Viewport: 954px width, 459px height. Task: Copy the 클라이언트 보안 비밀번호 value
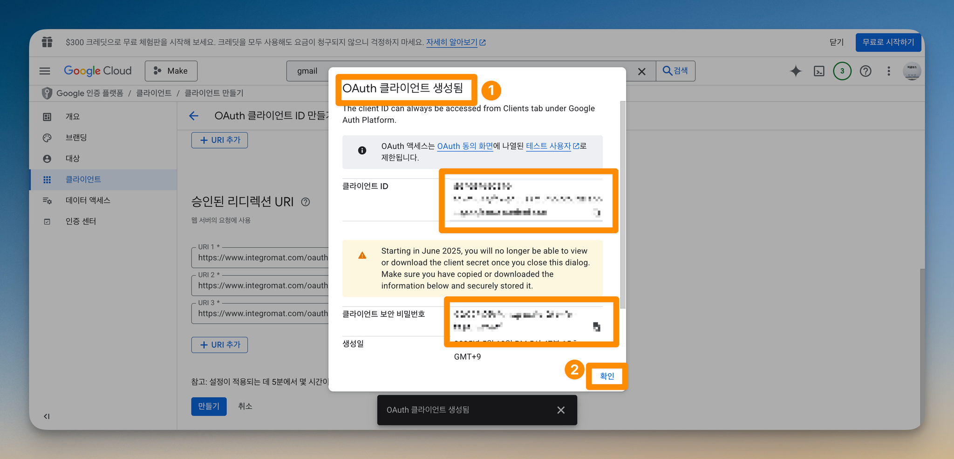click(x=596, y=327)
